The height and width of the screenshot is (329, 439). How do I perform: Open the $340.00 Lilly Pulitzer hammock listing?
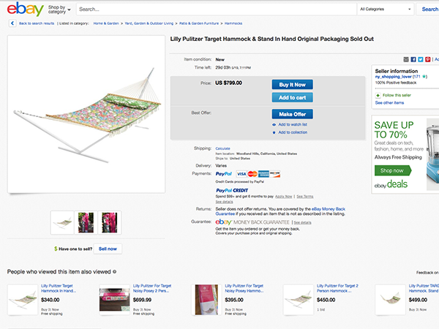click(59, 291)
